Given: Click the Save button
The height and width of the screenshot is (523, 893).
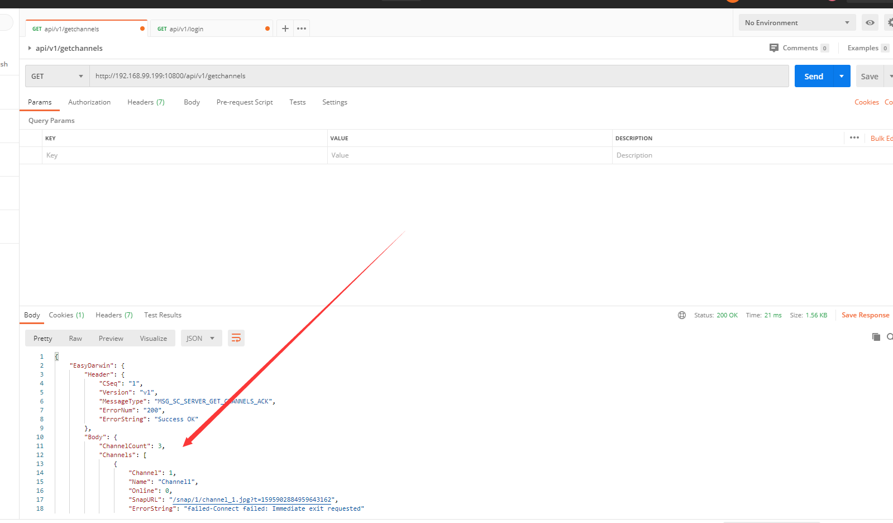Looking at the screenshot, I should 870,76.
